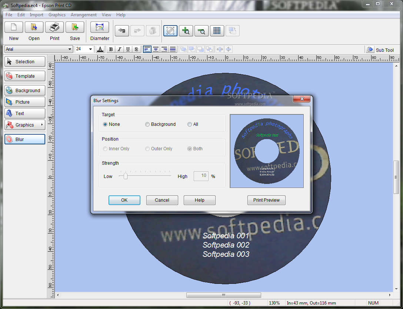Choose the Text tool
The height and width of the screenshot is (309, 403).
25,113
